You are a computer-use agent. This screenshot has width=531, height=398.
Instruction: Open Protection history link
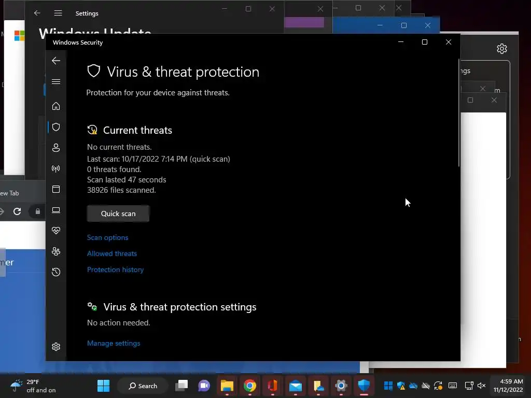click(115, 269)
